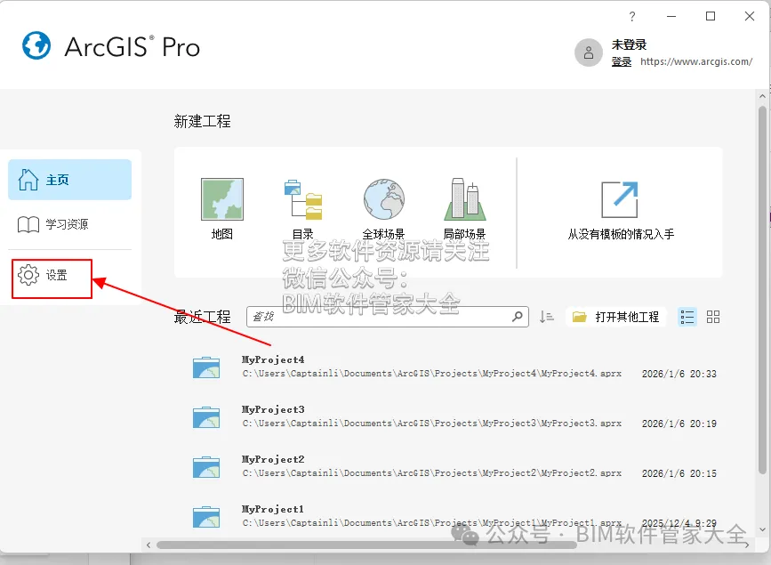Click date 2026/1/6 20:33
This screenshot has width=771, height=565.
point(679,374)
